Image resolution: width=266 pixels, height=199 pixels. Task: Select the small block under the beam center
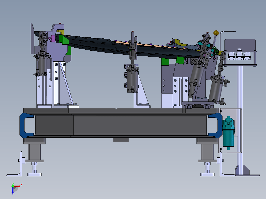121,140
